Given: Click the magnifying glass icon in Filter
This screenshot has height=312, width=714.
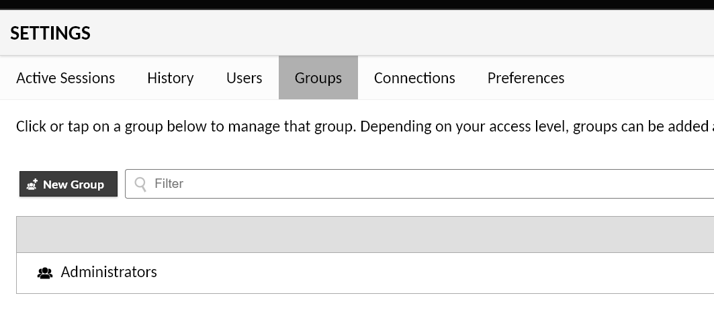Looking at the screenshot, I should click(140, 184).
